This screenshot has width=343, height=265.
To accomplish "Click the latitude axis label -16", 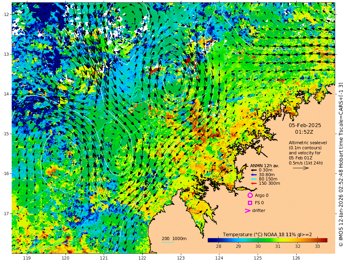I will tap(6, 173).
